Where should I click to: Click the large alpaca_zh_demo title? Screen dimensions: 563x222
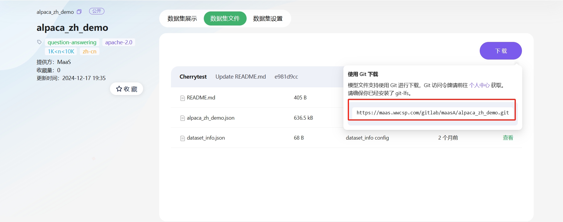(72, 28)
